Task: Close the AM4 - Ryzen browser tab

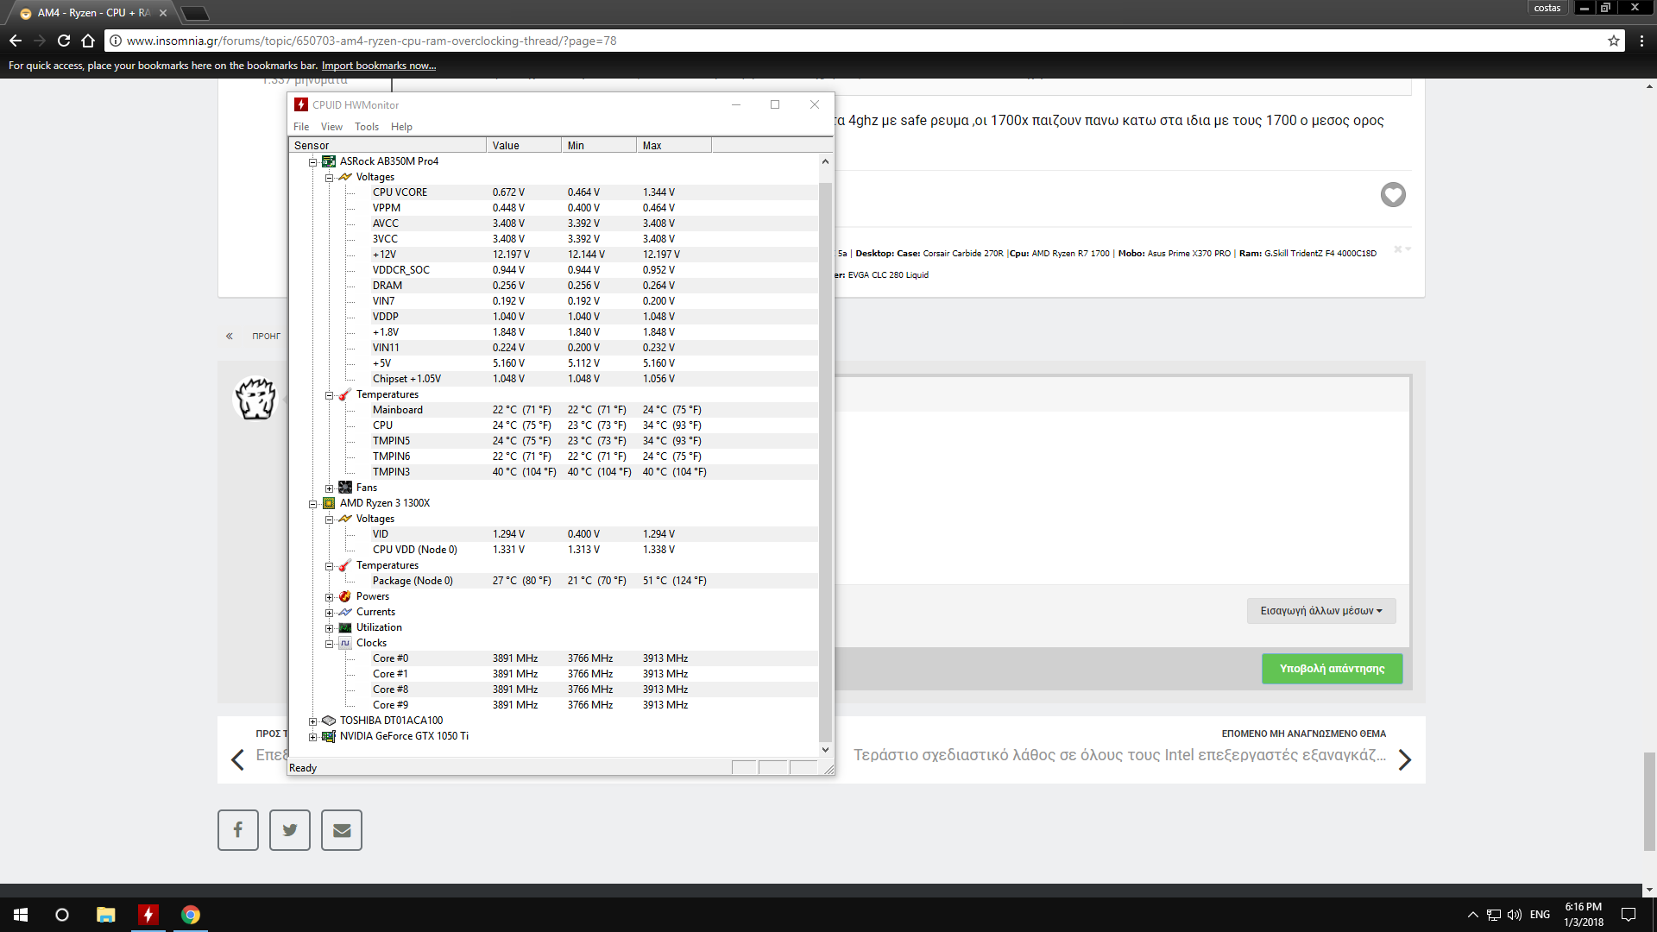Action: tap(163, 13)
